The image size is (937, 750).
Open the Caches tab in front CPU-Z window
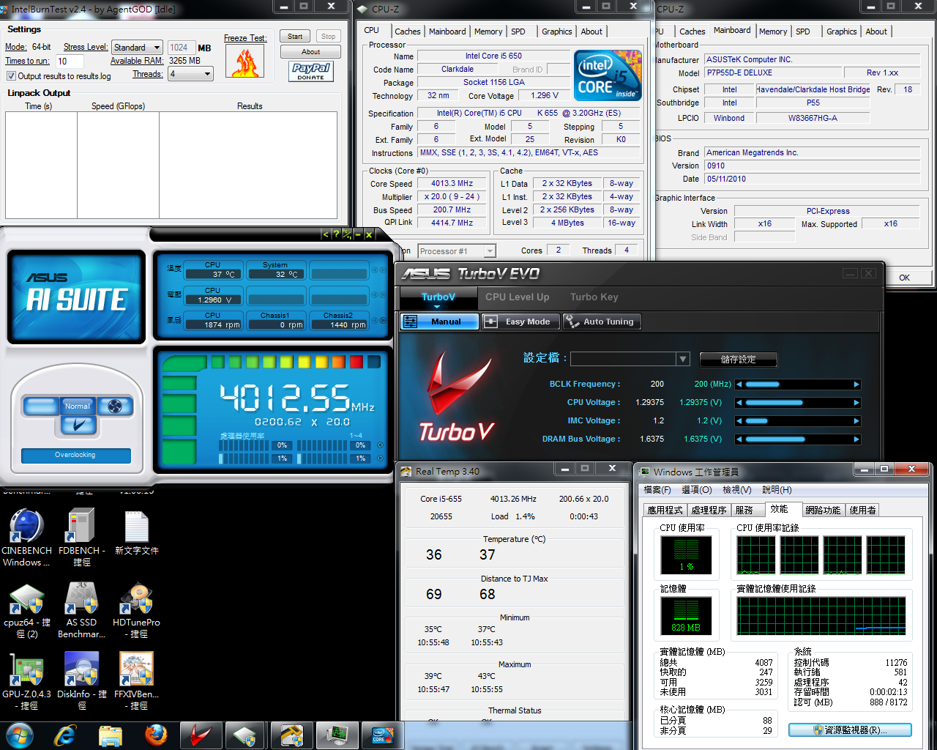(x=408, y=31)
